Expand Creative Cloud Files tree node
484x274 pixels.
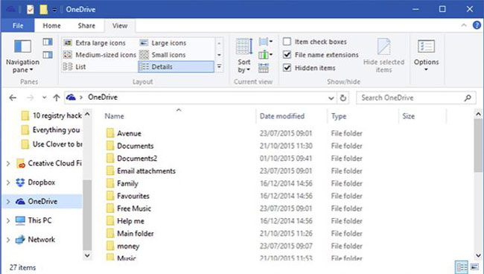[8, 164]
